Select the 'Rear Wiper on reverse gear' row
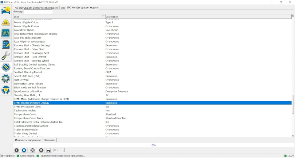 click(152, 42)
